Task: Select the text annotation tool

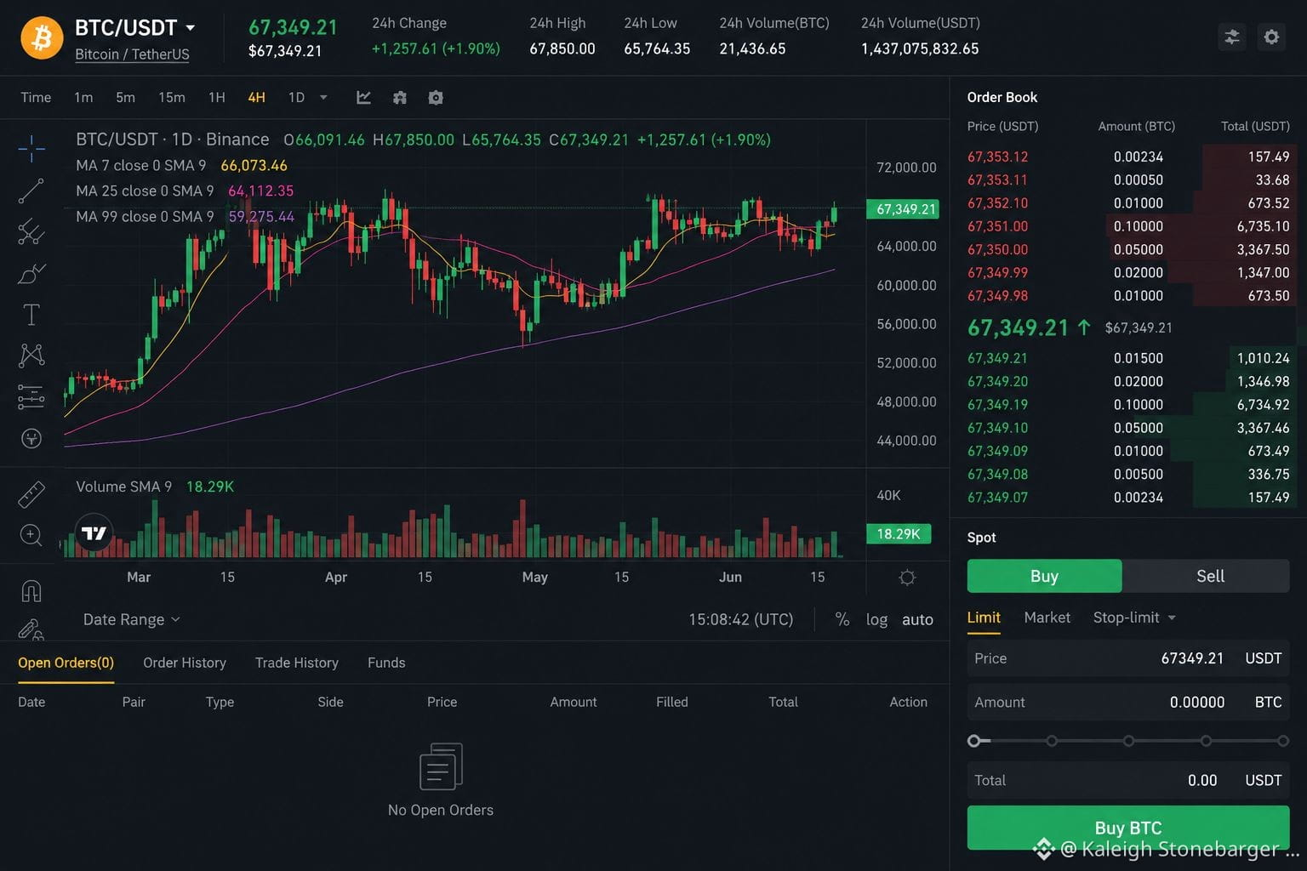Action: tap(31, 315)
